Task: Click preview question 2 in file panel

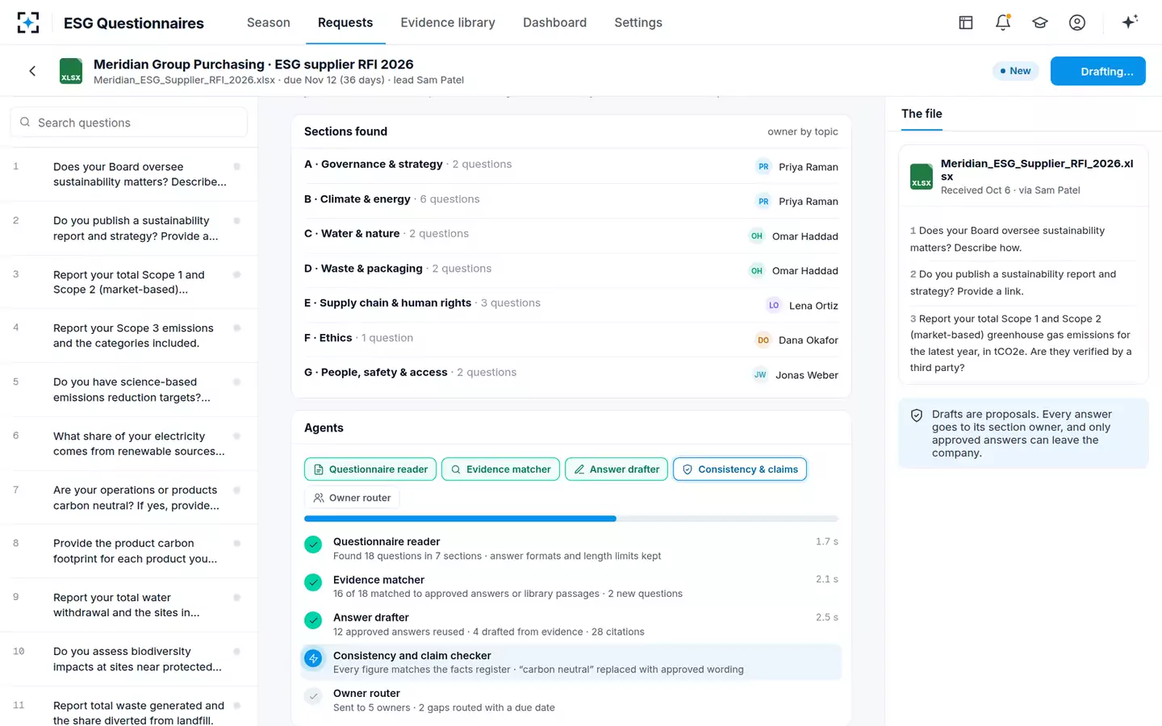Action: (x=1023, y=282)
